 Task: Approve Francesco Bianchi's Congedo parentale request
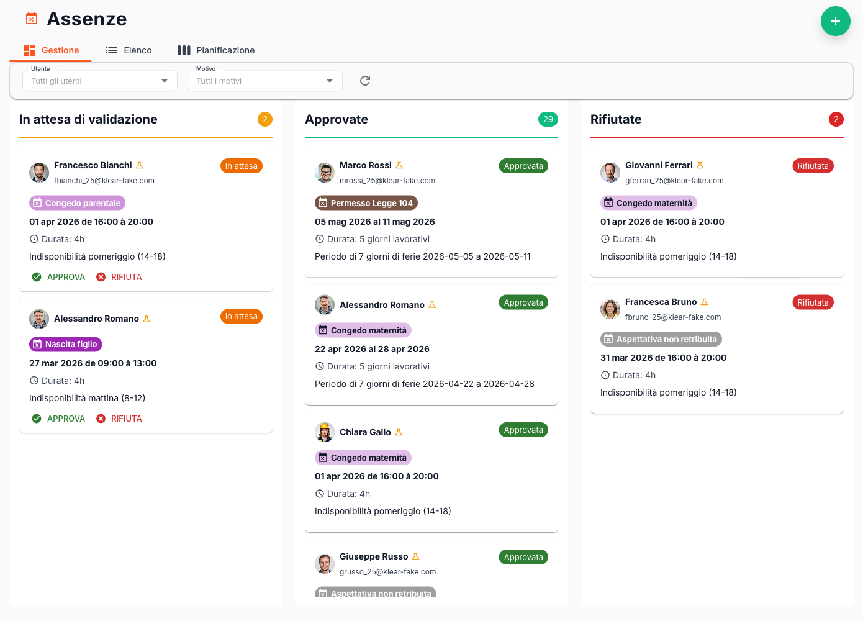(x=58, y=277)
